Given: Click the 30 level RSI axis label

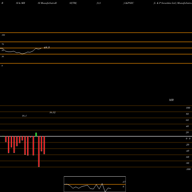Looking at the screenshot, I should [x=3, y=56].
